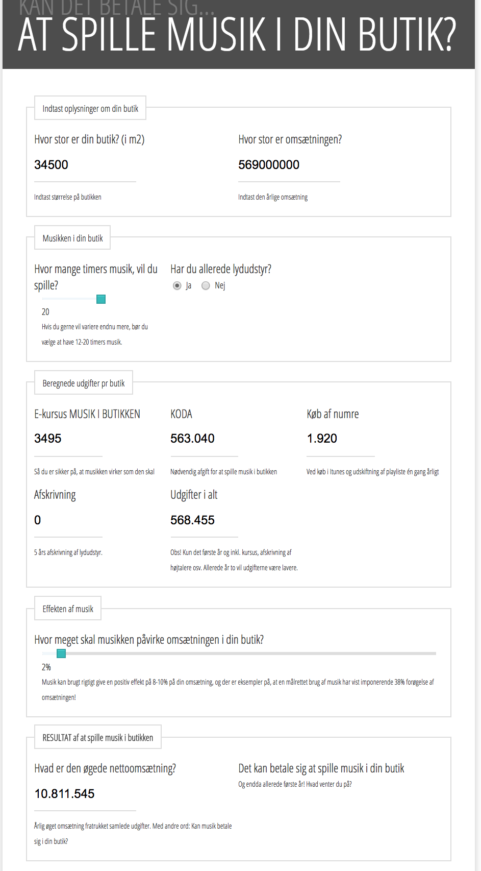Click the 'E-kursus MUSIK I BUTIKKEN' label
Screen dimensions: 481x871
coord(87,414)
